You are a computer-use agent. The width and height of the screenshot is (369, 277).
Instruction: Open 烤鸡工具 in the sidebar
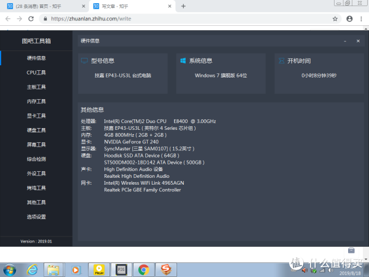tap(36, 188)
